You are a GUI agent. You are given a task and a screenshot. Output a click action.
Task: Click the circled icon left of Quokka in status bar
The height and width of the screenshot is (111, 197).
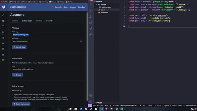144,105
